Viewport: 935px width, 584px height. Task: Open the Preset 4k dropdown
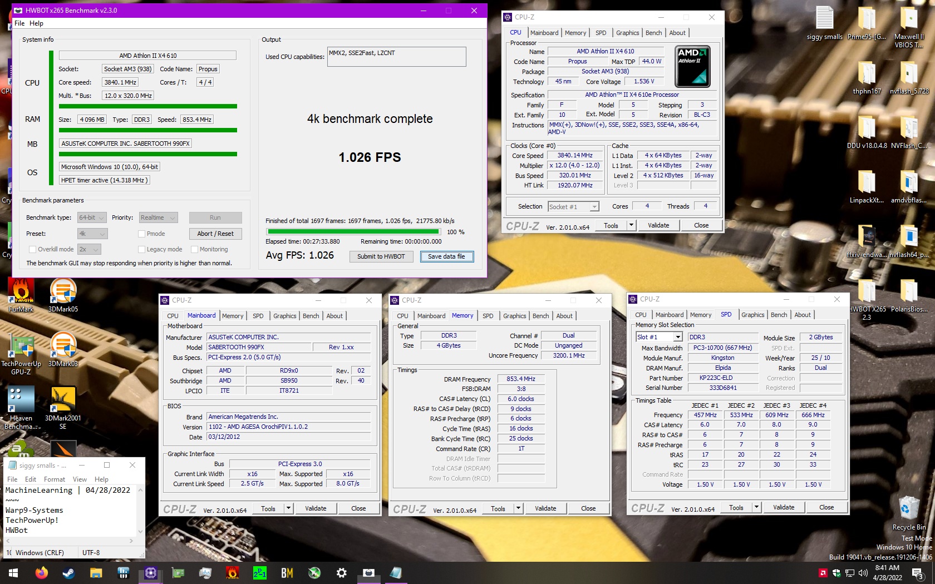(92, 234)
